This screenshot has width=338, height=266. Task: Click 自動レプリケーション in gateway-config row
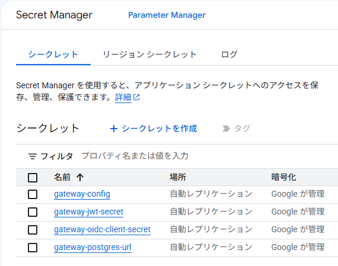pyautogui.click(x=211, y=194)
